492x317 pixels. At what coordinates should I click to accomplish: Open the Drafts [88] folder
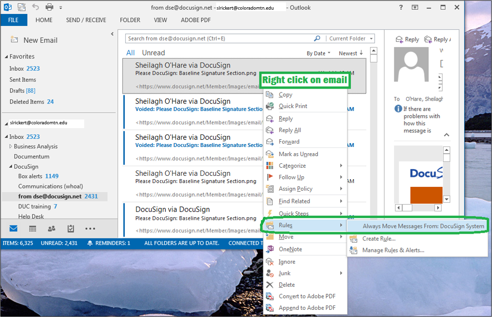coord(22,91)
